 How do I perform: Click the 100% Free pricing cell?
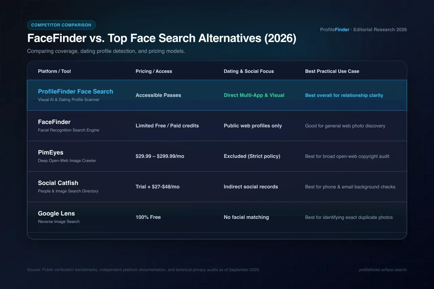click(x=148, y=217)
